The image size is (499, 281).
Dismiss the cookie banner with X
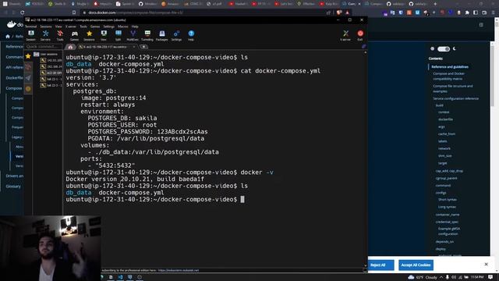point(486,264)
